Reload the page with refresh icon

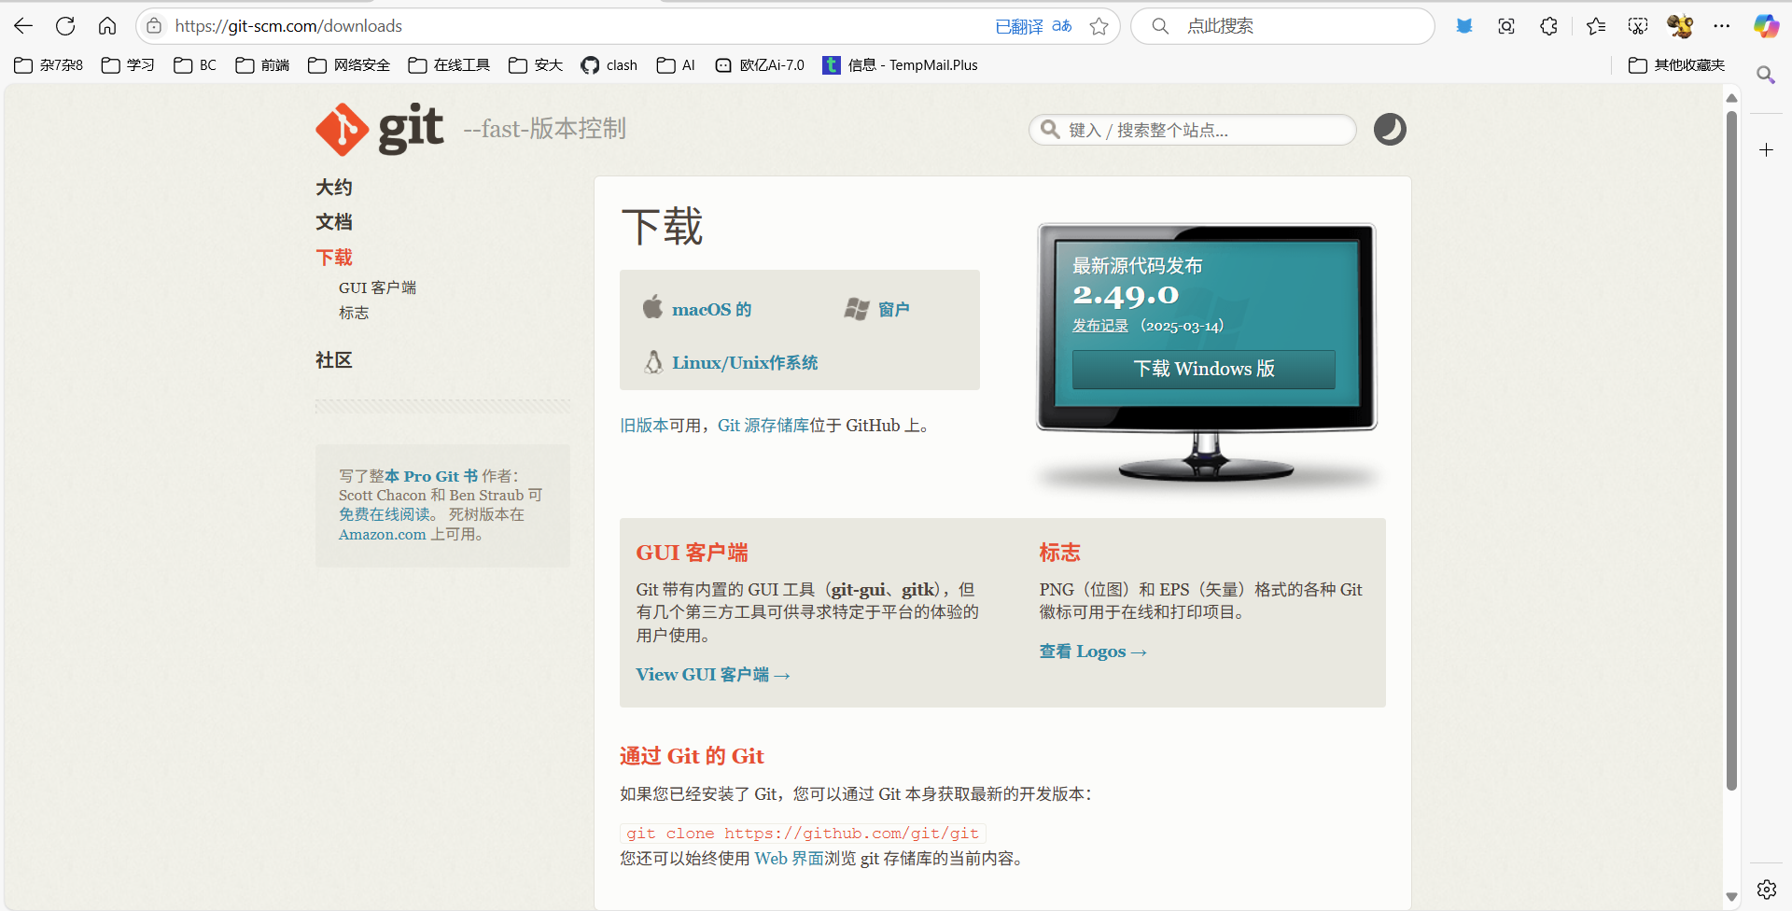(x=65, y=26)
